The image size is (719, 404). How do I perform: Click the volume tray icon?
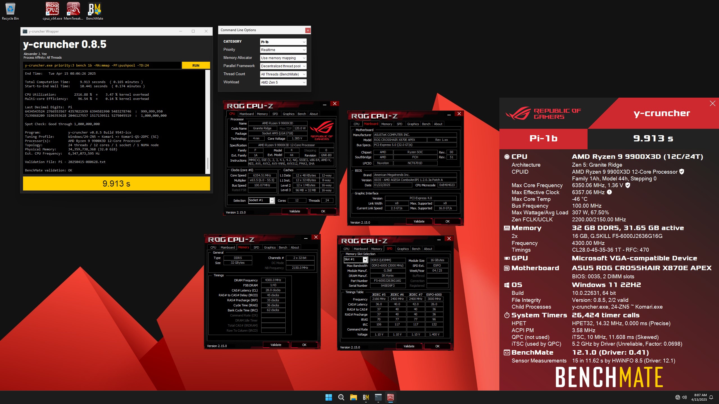coord(684,397)
